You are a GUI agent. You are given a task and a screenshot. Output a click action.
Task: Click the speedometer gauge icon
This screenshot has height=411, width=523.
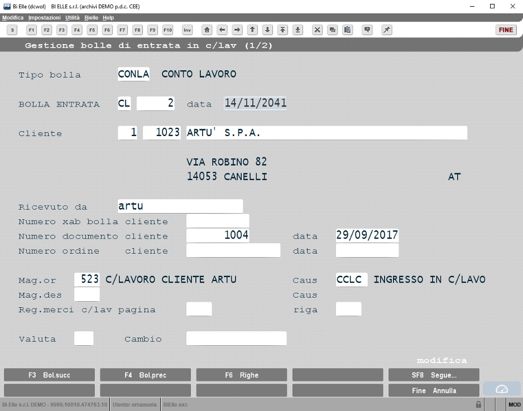tap(502, 389)
